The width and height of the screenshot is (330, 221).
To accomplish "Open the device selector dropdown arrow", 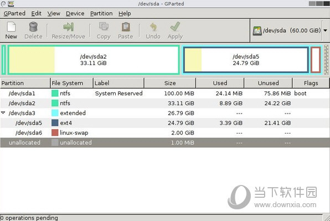I will coord(326,30).
